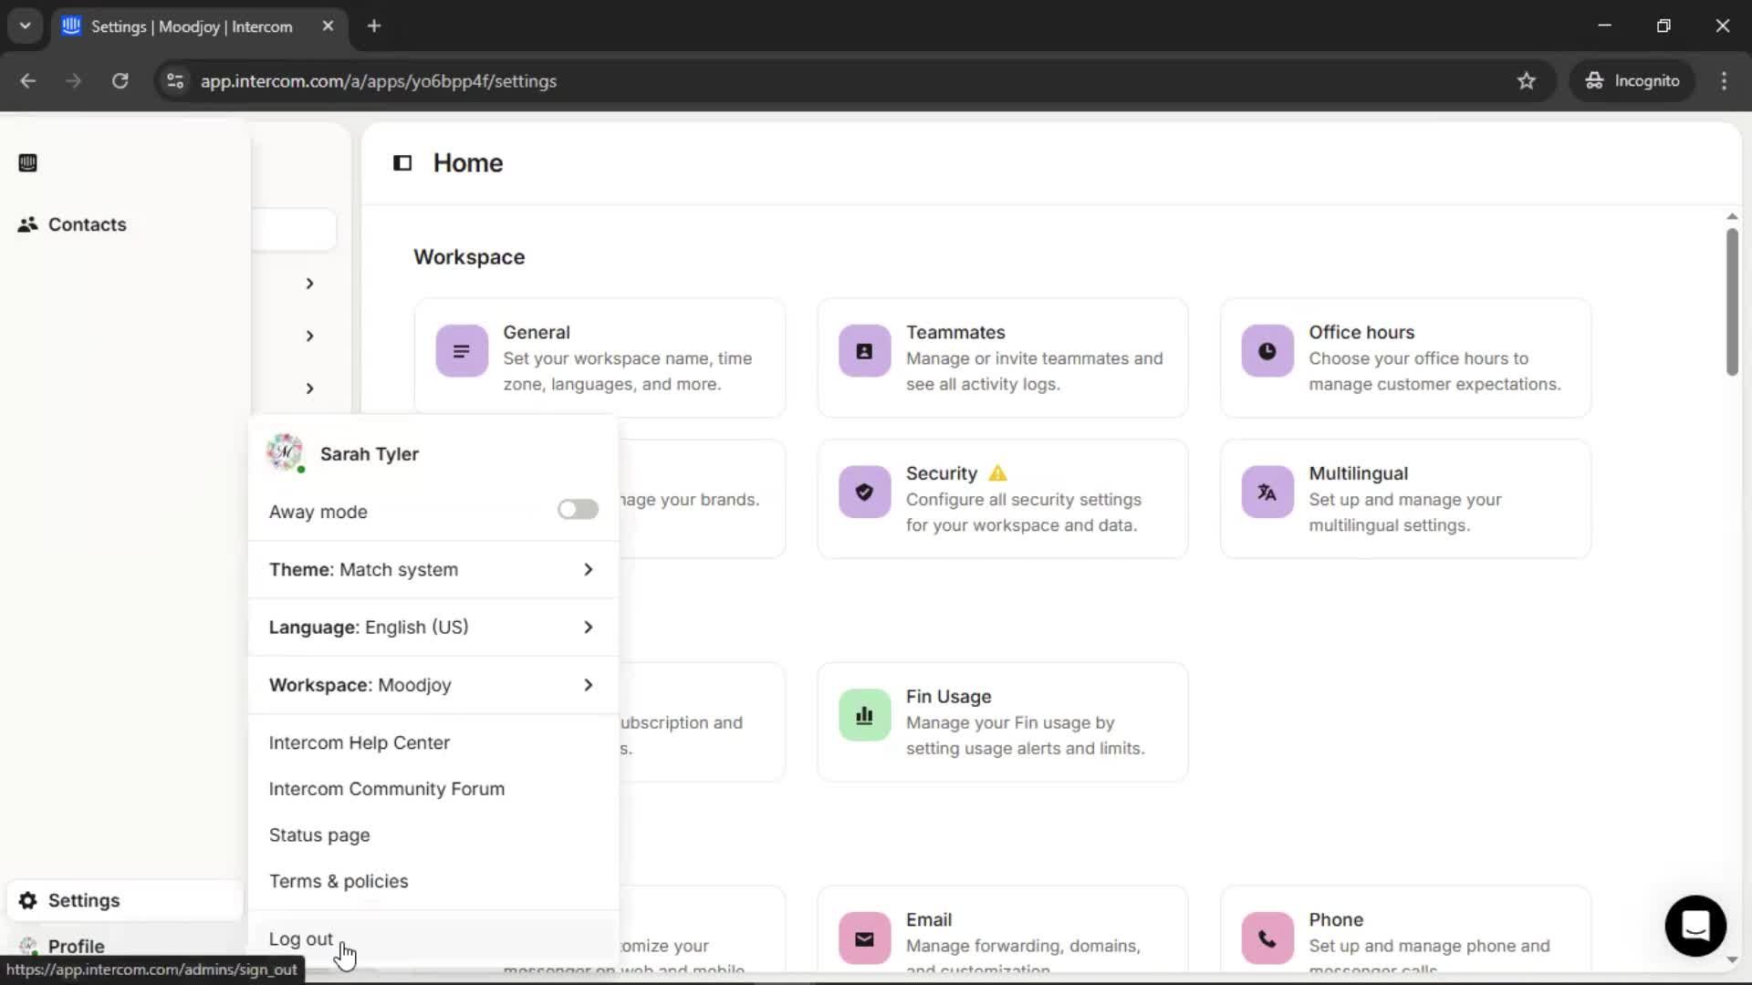Open the tab search dropdown arrow
This screenshot has height=985, width=1752.
[x=25, y=26]
